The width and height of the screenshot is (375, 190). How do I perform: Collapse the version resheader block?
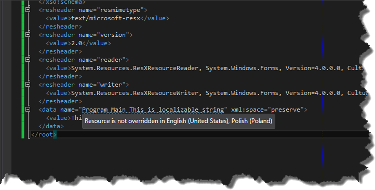point(28,35)
